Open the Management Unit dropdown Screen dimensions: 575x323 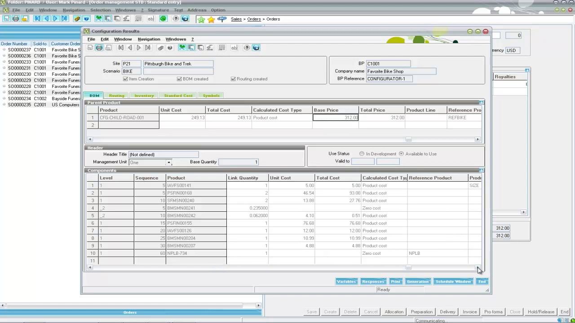[169, 162]
